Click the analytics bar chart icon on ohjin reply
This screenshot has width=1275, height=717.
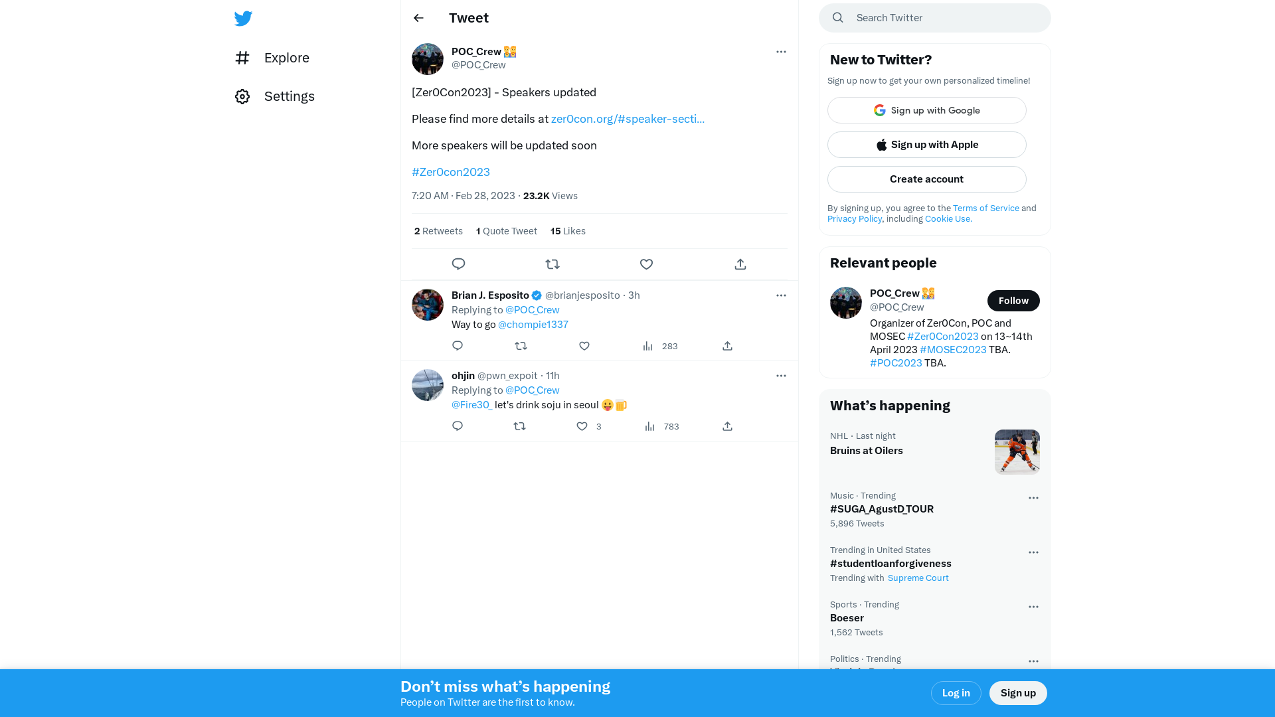pos(649,426)
